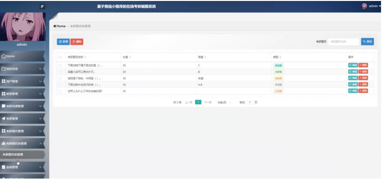Click the blue 查询 search button

(367, 42)
